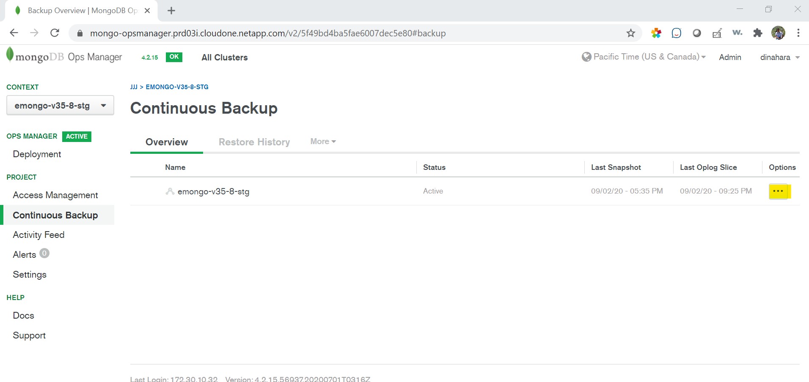809x382 pixels.
Task: Go back to previous page
Action: pyautogui.click(x=14, y=33)
